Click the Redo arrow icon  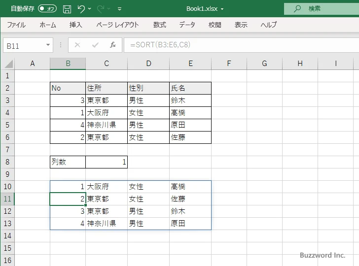(x=101, y=9)
